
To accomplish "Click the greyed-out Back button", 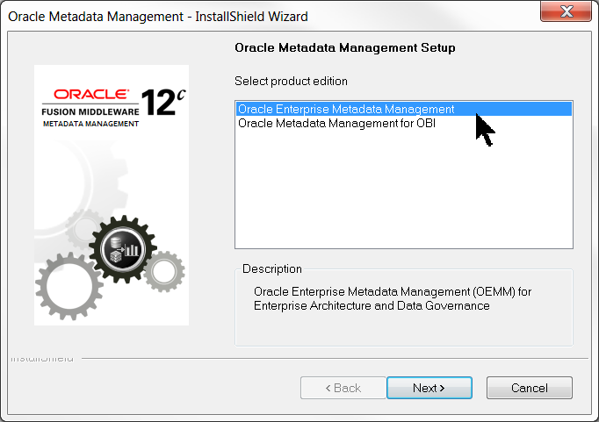I will [343, 388].
